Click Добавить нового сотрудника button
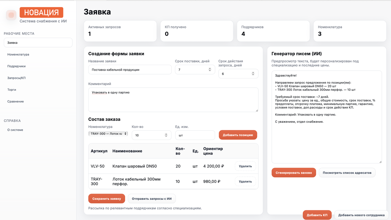The image size is (391, 220). click(361, 215)
